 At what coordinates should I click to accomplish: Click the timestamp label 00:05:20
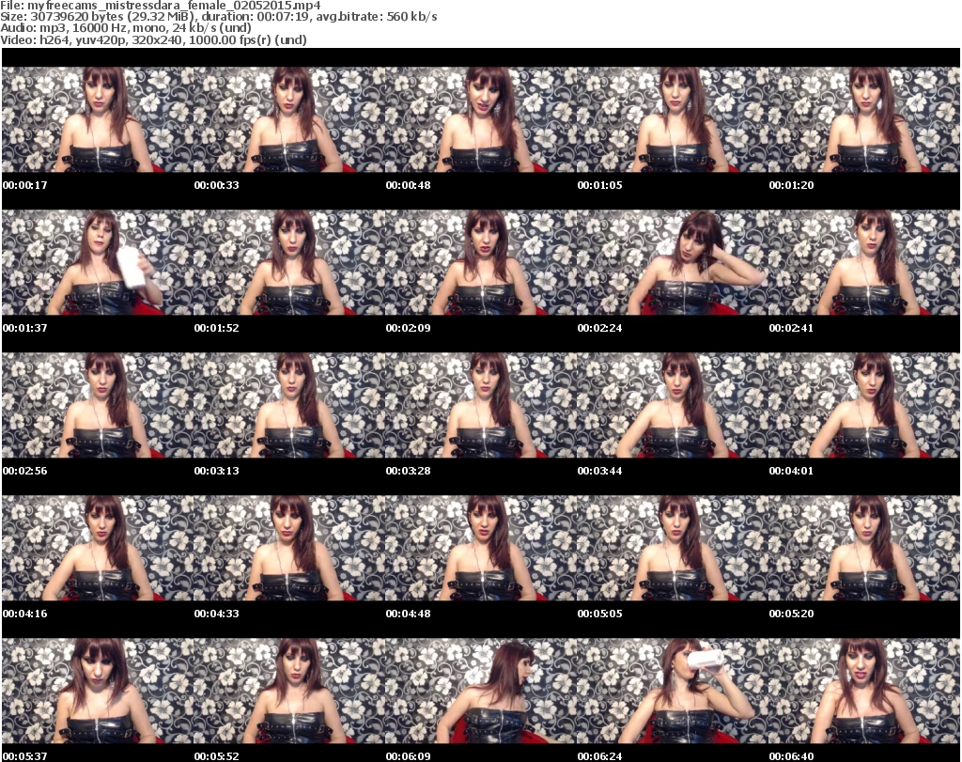click(791, 614)
